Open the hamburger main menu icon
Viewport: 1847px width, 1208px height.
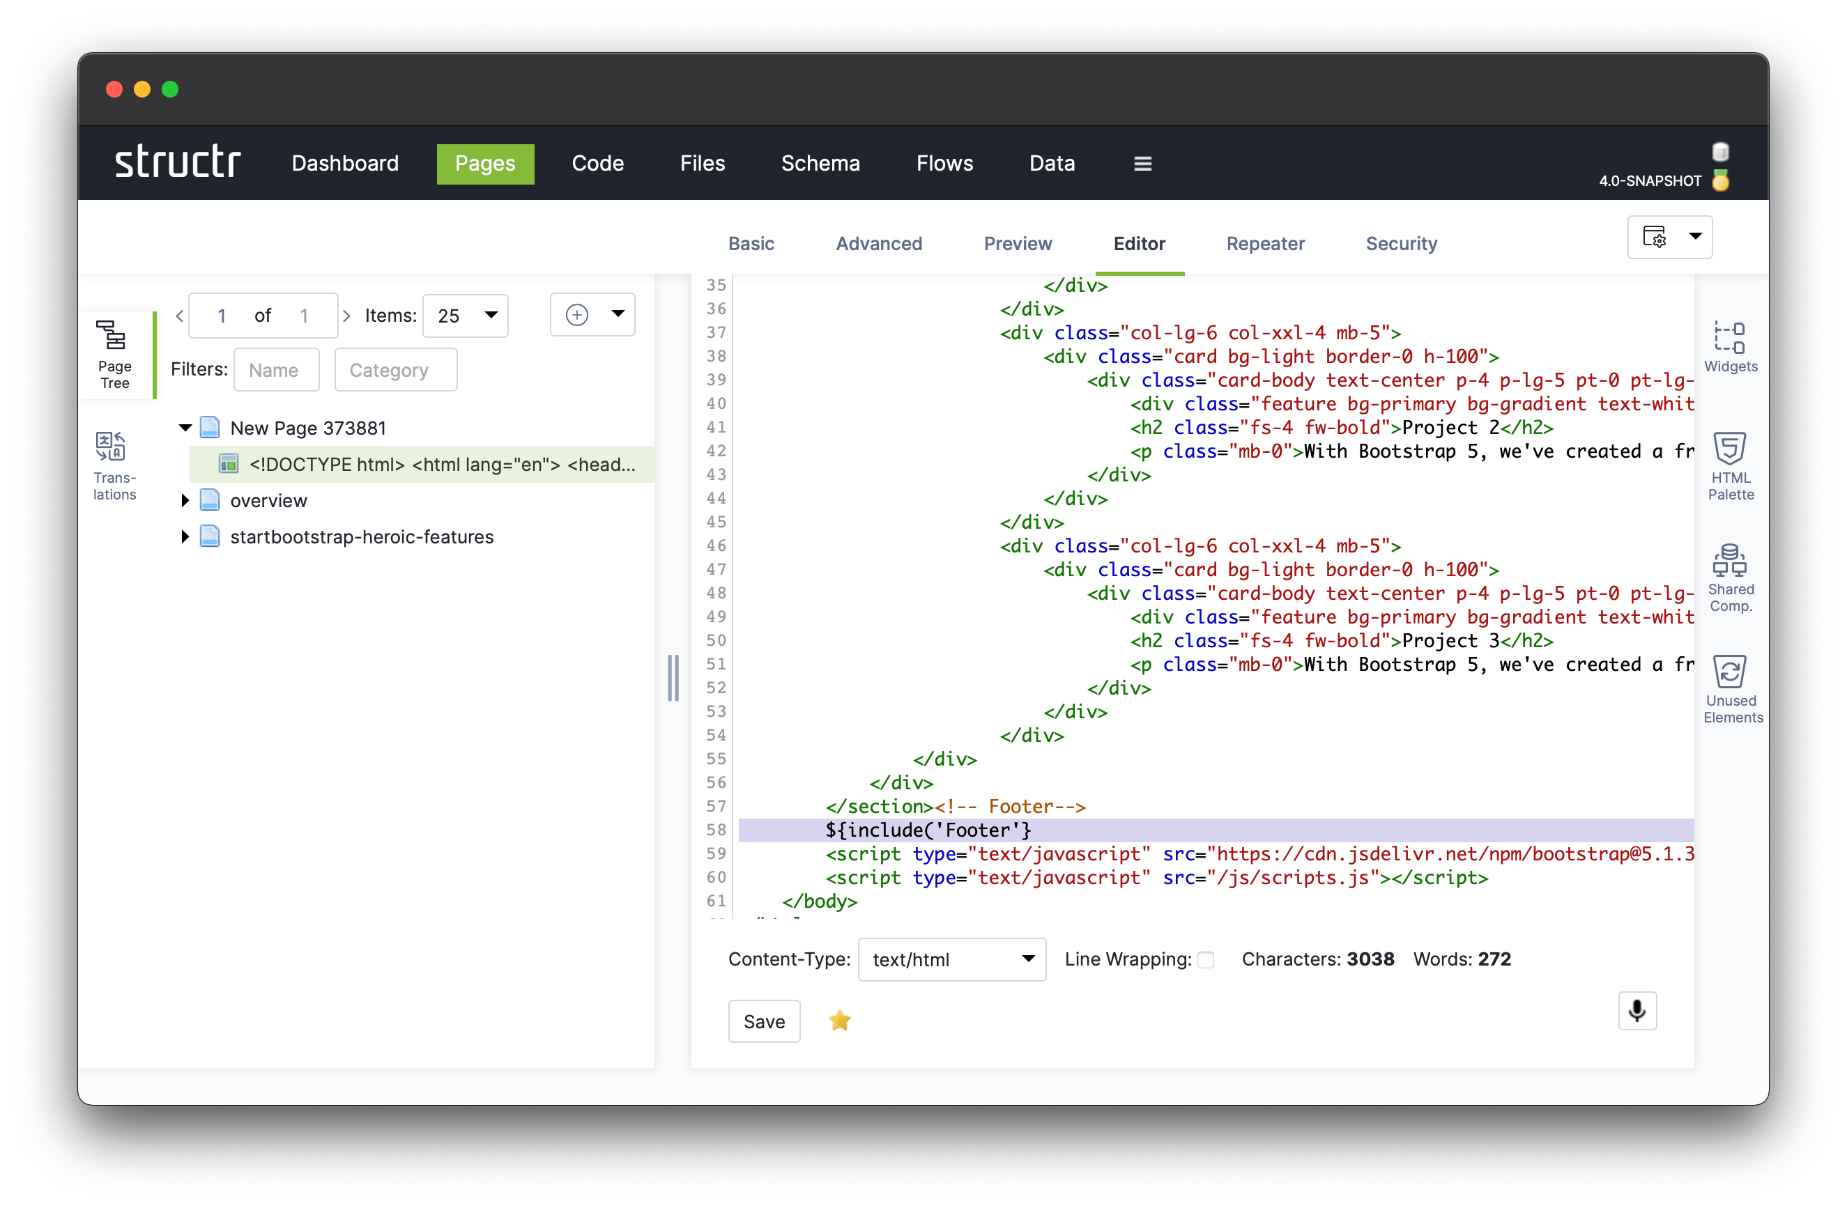click(x=1142, y=164)
